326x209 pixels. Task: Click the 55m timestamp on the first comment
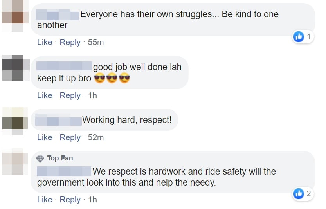coord(96,42)
